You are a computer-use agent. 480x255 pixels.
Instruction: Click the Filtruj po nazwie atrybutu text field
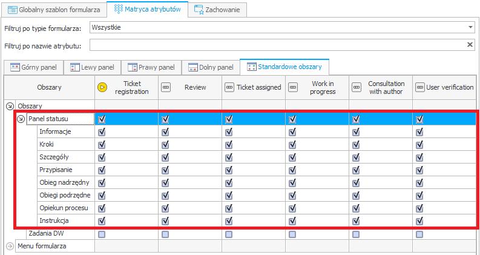point(277,45)
